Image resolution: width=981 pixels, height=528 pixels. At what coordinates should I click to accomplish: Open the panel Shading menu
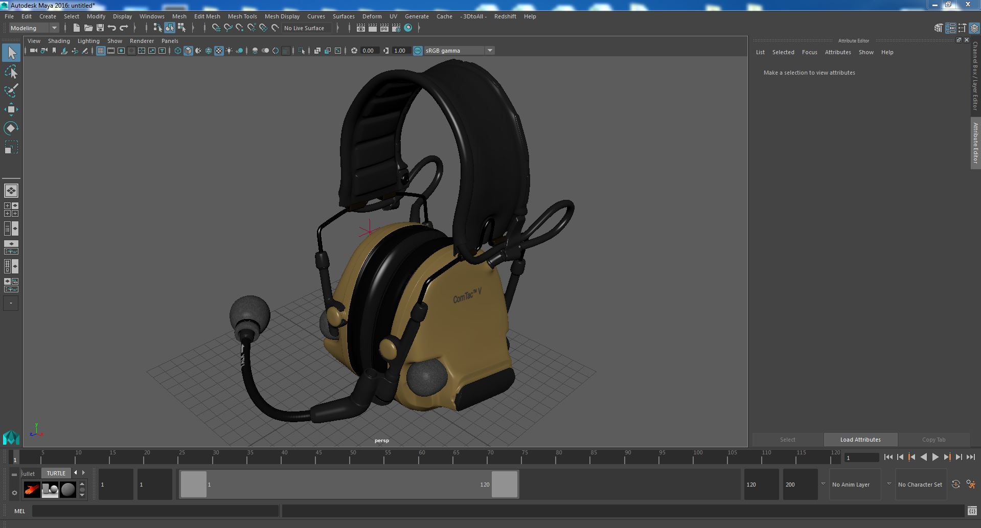(59, 41)
